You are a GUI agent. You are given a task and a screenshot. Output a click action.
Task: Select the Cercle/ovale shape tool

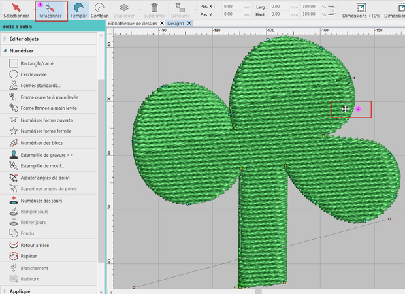(33, 74)
